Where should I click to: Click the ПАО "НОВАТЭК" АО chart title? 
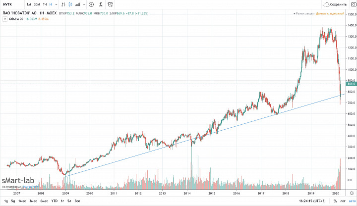click(19, 13)
